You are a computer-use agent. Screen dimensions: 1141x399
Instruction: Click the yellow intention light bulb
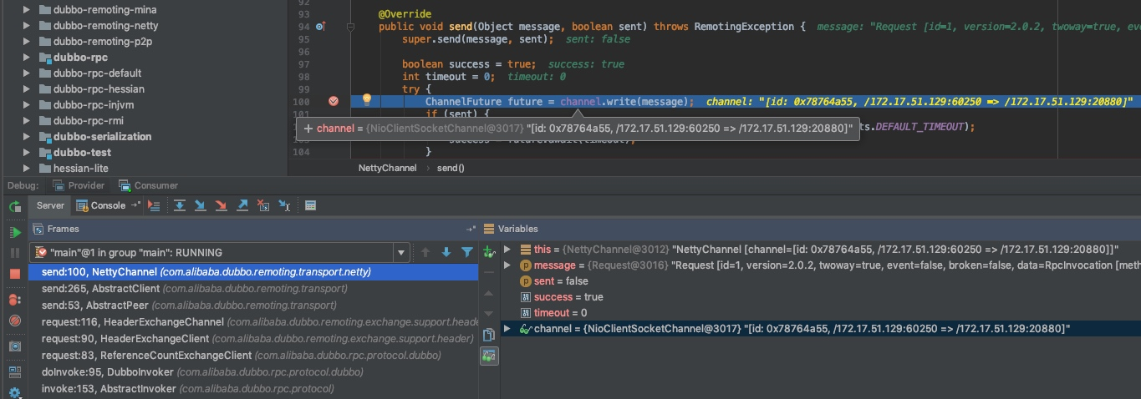[366, 100]
